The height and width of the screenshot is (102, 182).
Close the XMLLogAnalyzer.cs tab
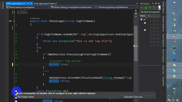tap(31, 4)
